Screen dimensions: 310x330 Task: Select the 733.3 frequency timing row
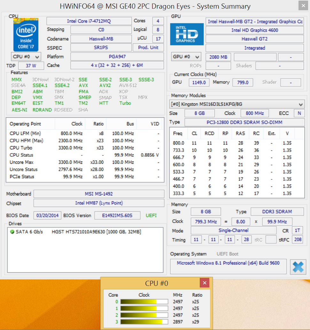[237, 150]
